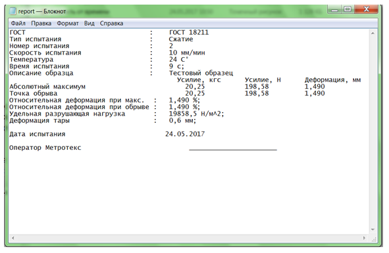The width and height of the screenshot is (389, 253).
Task: Click the horizontal scrollbar left arrow
Action: [13, 238]
